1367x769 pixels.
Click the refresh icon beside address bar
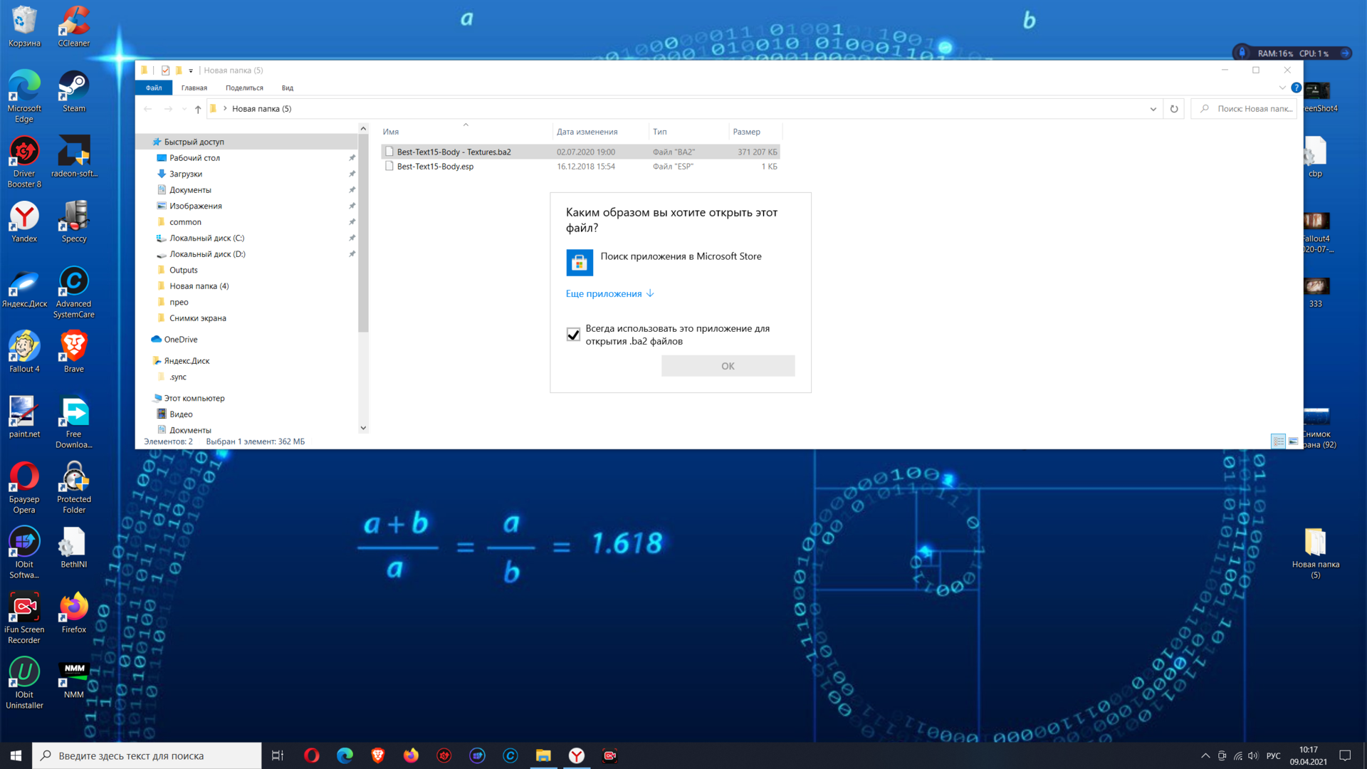tap(1174, 109)
